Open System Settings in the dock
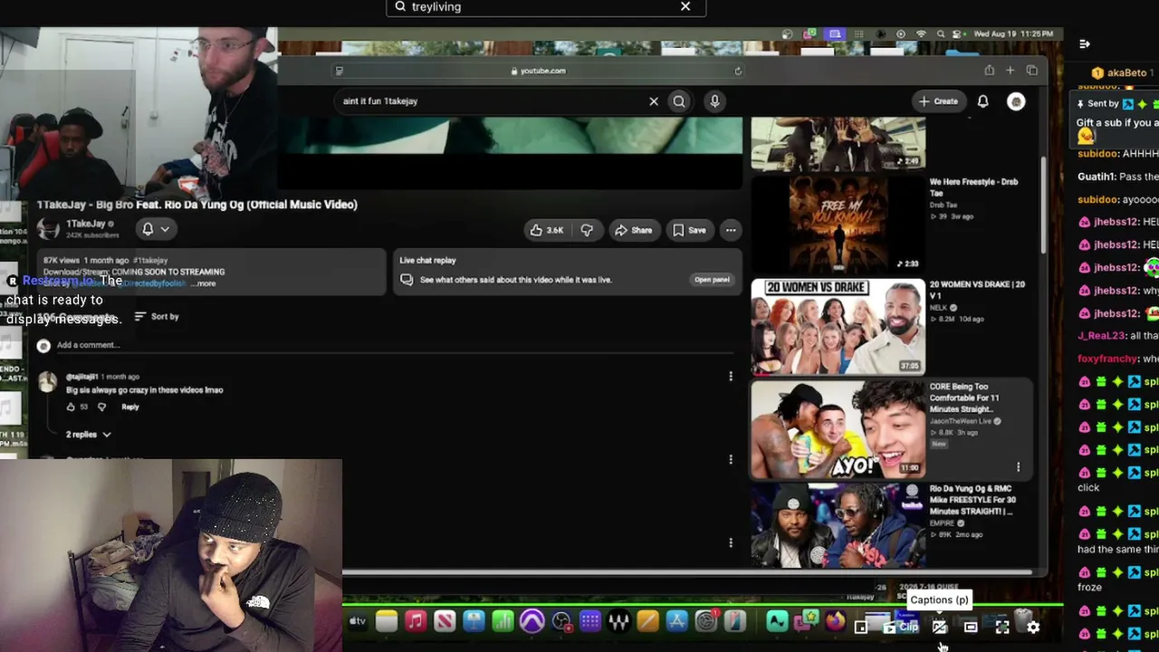The image size is (1159, 652). [x=705, y=621]
